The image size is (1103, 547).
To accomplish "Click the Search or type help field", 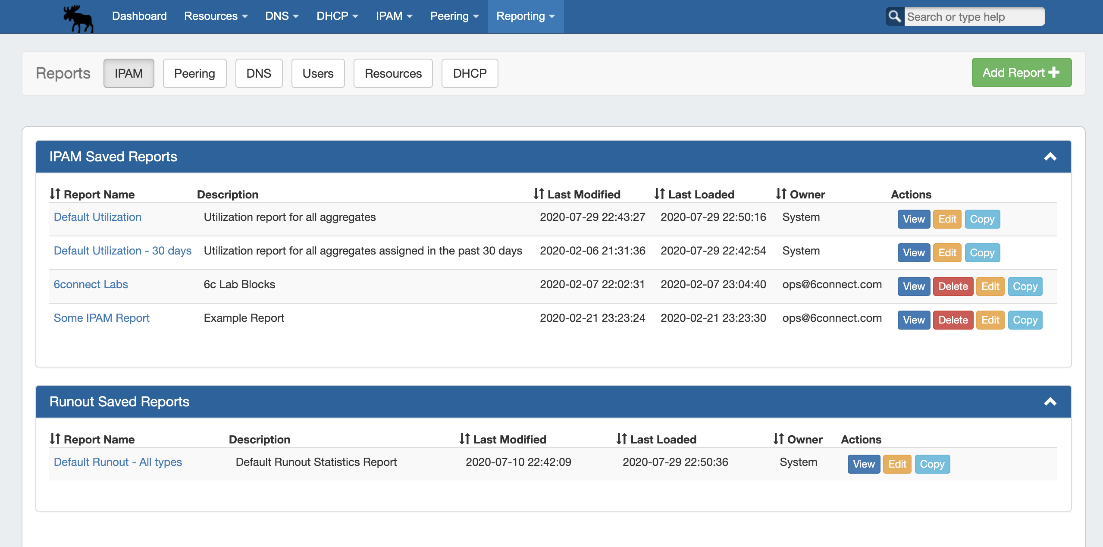I will point(974,16).
